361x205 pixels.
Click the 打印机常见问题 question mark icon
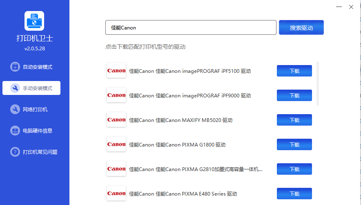coord(15,152)
